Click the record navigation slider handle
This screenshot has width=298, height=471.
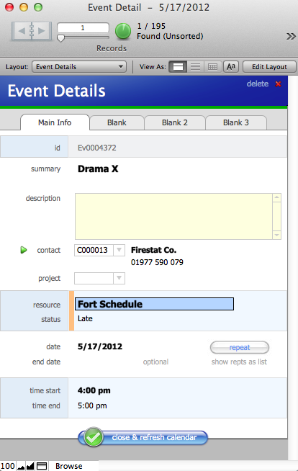[x=60, y=38]
